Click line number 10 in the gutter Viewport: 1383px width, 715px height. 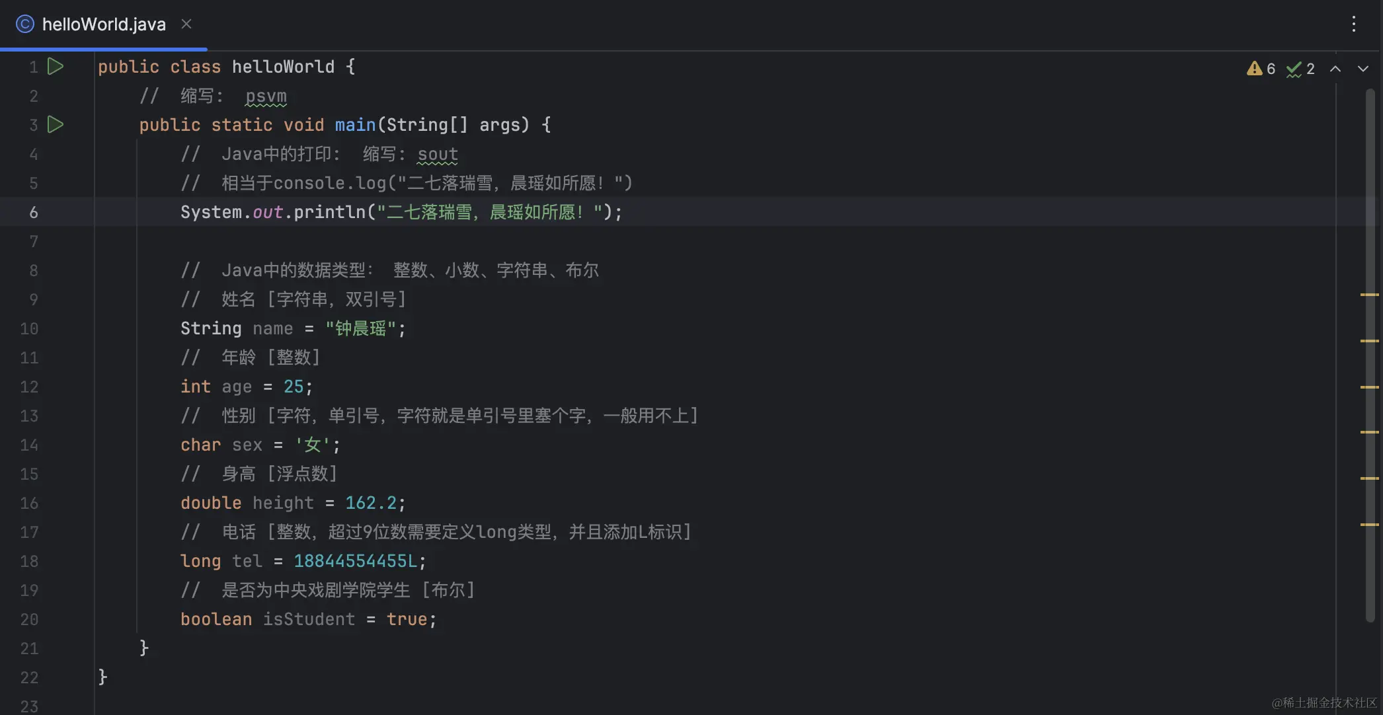coord(29,328)
